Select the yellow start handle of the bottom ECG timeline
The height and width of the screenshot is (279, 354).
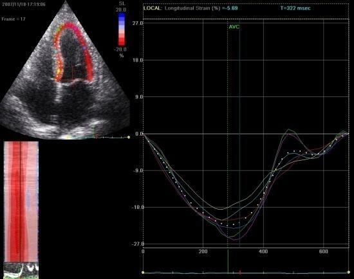(x=143, y=273)
